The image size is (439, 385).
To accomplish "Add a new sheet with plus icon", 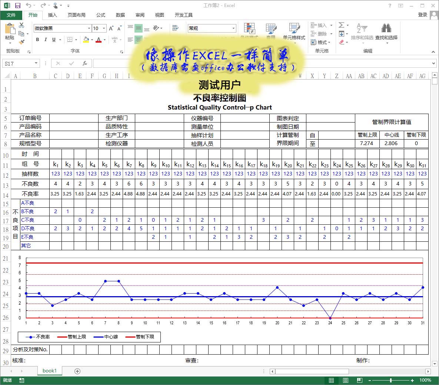I will click(77, 371).
